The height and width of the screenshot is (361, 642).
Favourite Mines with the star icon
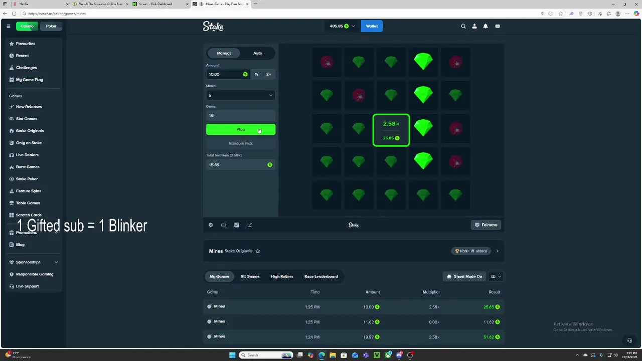[258, 251]
